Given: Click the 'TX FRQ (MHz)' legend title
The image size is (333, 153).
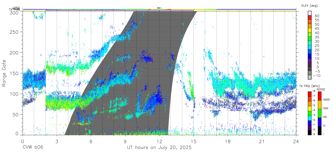Looking at the screenshot, I should coord(309,86).
